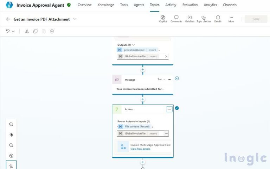
Task: Switch to the Knowledge tab
Action: (x=106, y=5)
